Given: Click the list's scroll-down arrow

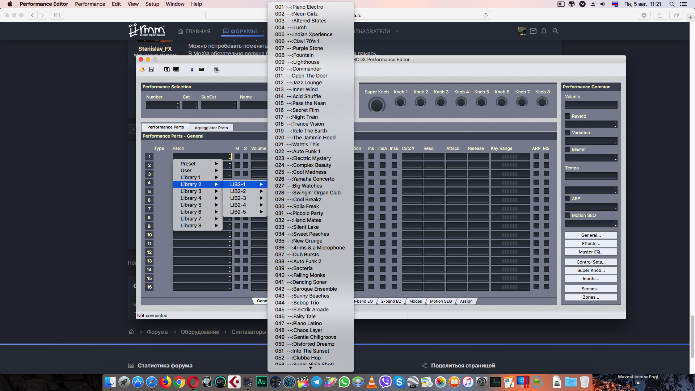Looking at the screenshot, I should click(310, 368).
